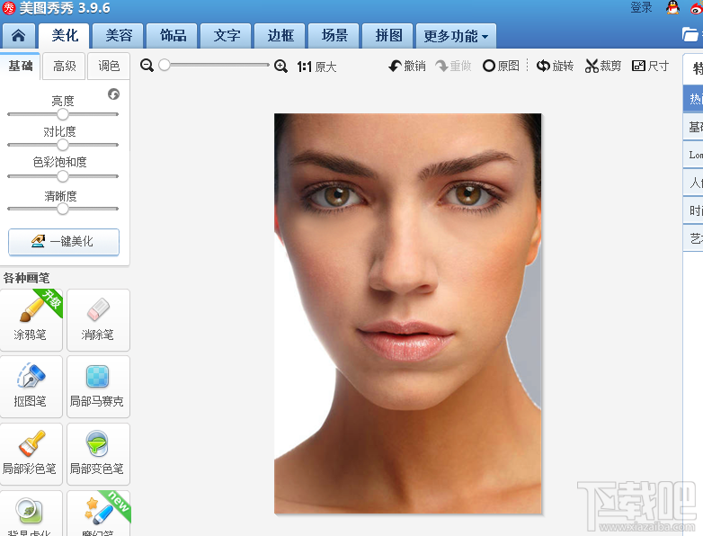Open the 更多功能 dropdown menu
Viewport: 703px width, 536px height.
click(456, 36)
